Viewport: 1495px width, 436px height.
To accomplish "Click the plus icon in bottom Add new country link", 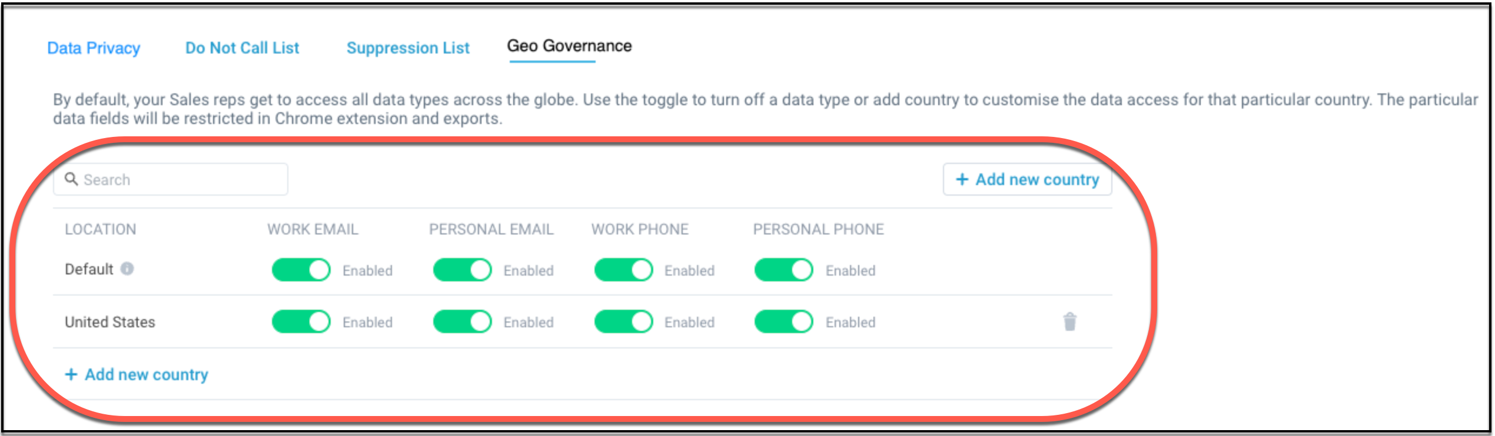I will (71, 374).
